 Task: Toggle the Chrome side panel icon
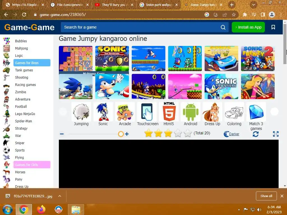click(263, 15)
